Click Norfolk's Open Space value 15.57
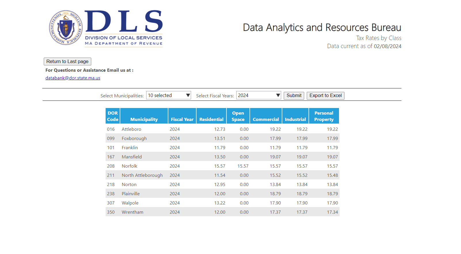461x254 pixels. click(243, 166)
